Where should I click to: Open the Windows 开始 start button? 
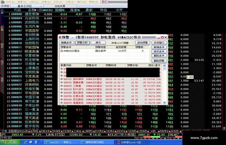[11, 142]
